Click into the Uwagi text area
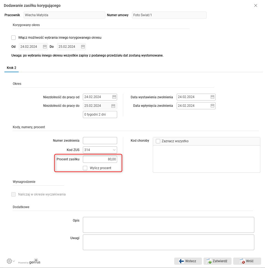The image size is (265, 268). pos(168,242)
